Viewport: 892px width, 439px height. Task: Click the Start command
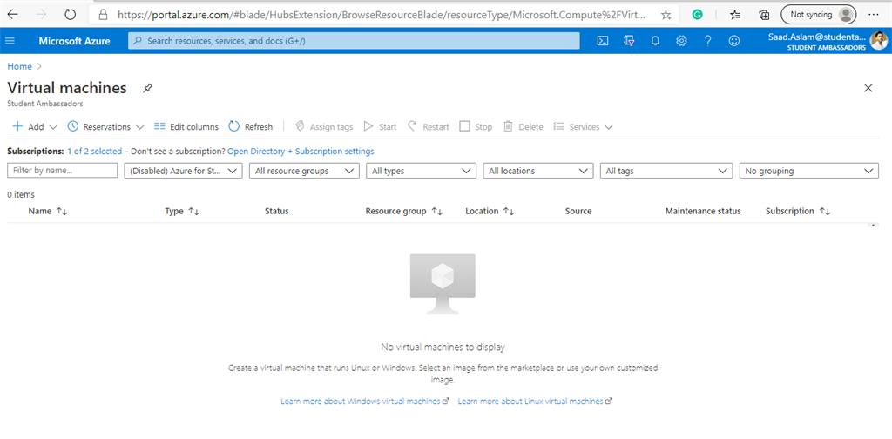pos(380,127)
